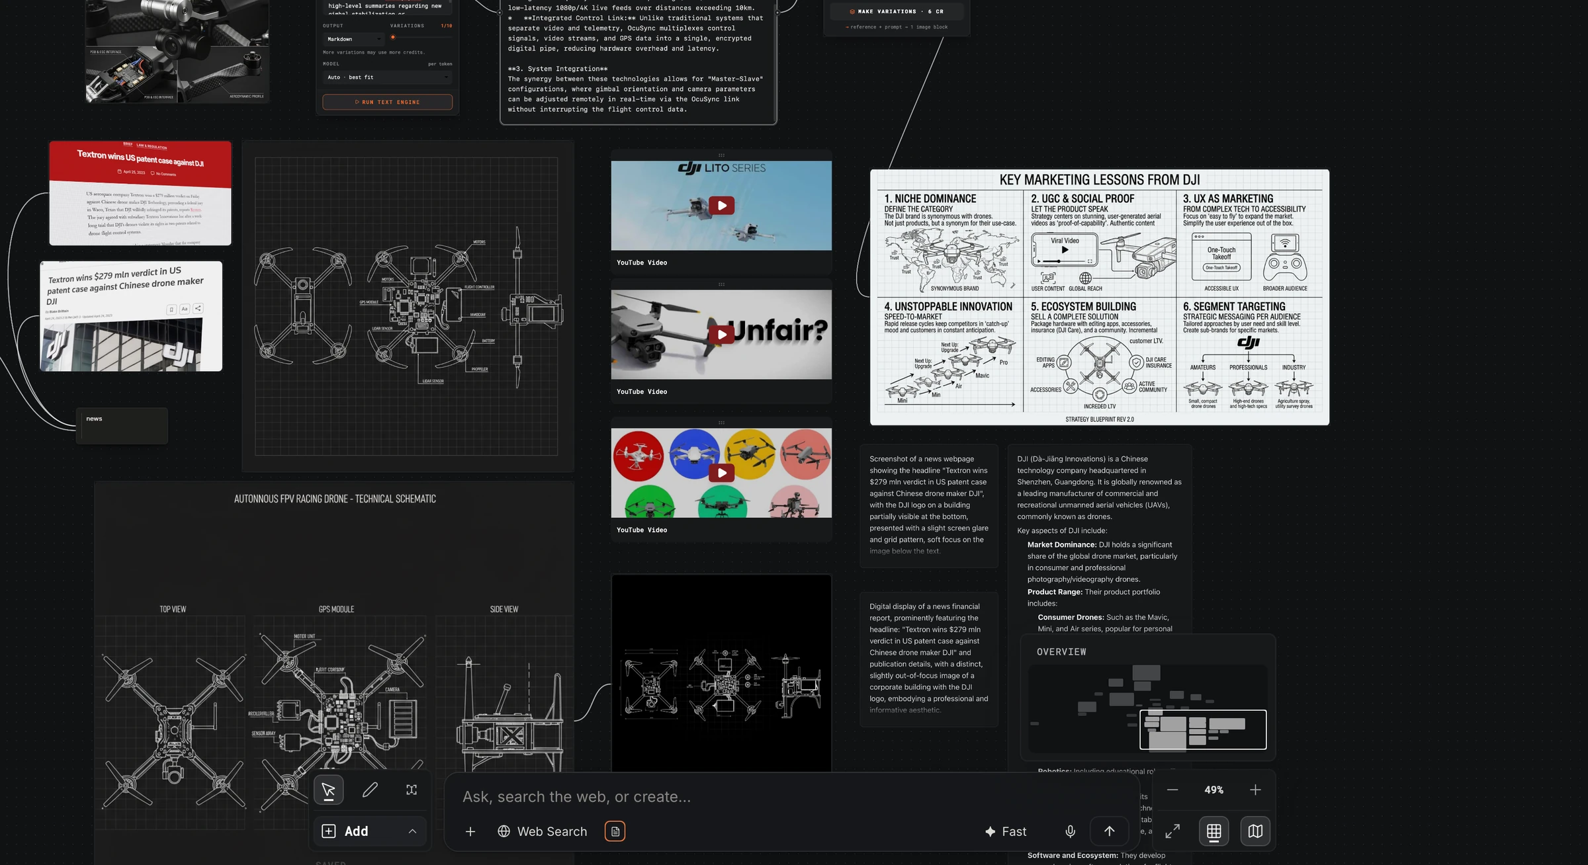Toggle the grid view button
The height and width of the screenshot is (865, 1588).
[1213, 831]
